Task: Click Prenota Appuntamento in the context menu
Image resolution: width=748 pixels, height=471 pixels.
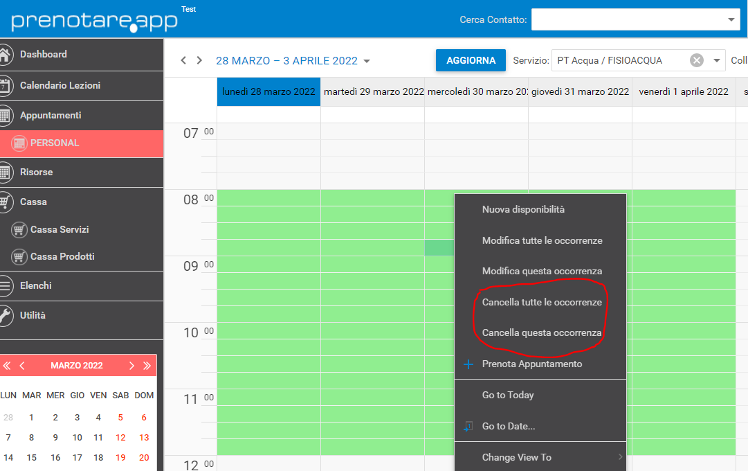Action: 531,364
